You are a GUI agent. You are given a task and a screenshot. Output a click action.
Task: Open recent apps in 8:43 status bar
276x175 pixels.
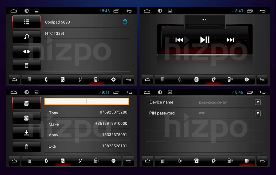[250, 11]
